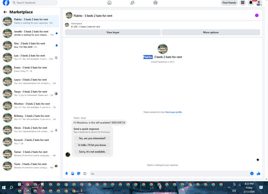Image resolution: width=268 pixels, height=194 pixels.
Task: Click the Find friends button
Action: [x=229, y=3]
